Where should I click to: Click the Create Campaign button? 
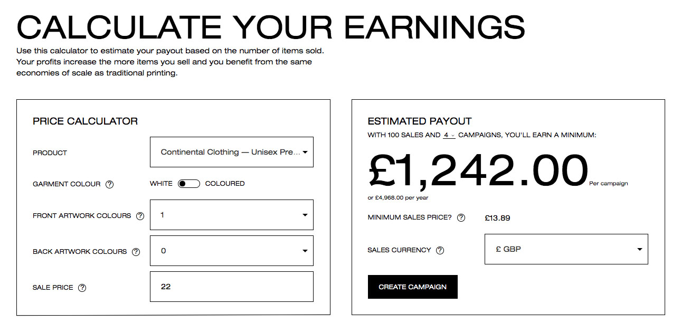[412, 287]
